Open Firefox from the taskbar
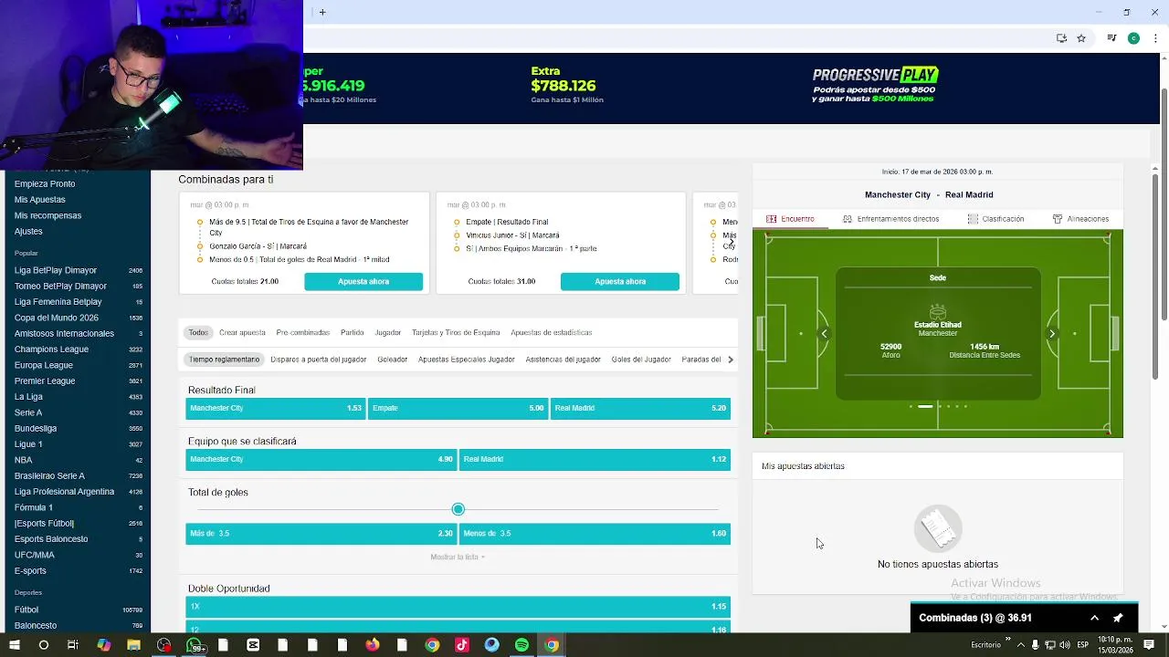Image resolution: width=1169 pixels, height=657 pixels. [x=372, y=645]
